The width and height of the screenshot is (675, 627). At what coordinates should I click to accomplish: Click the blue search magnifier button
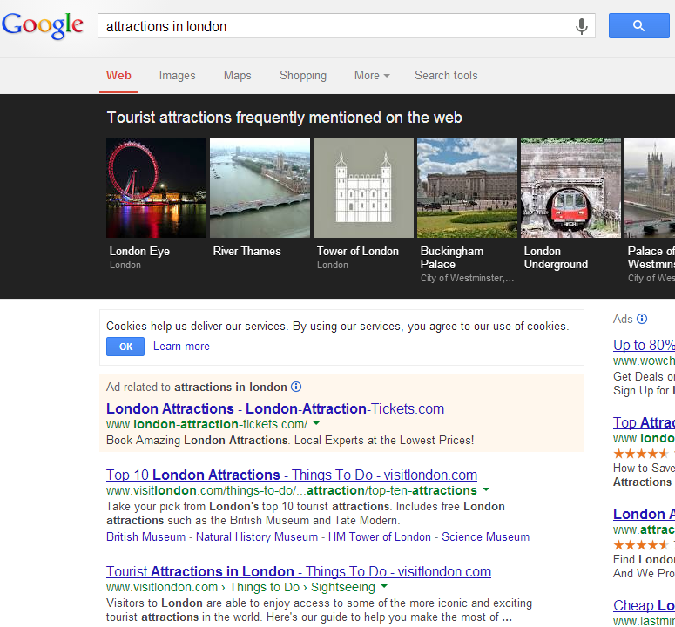pos(638,26)
